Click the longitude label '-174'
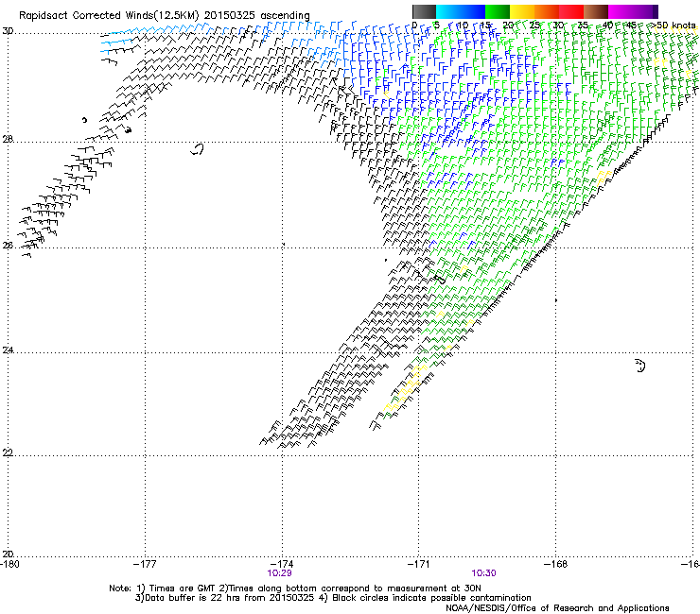This screenshot has height=614, width=700. (282, 564)
